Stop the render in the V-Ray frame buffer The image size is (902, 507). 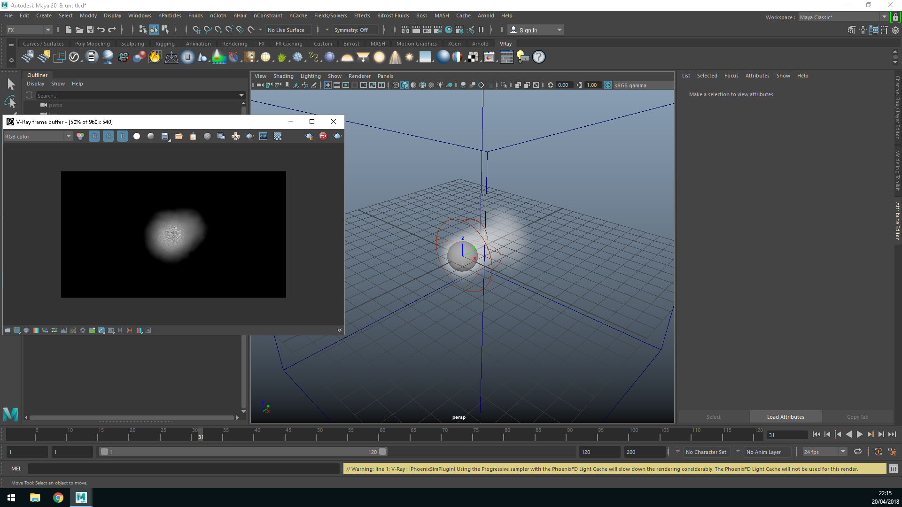point(323,136)
